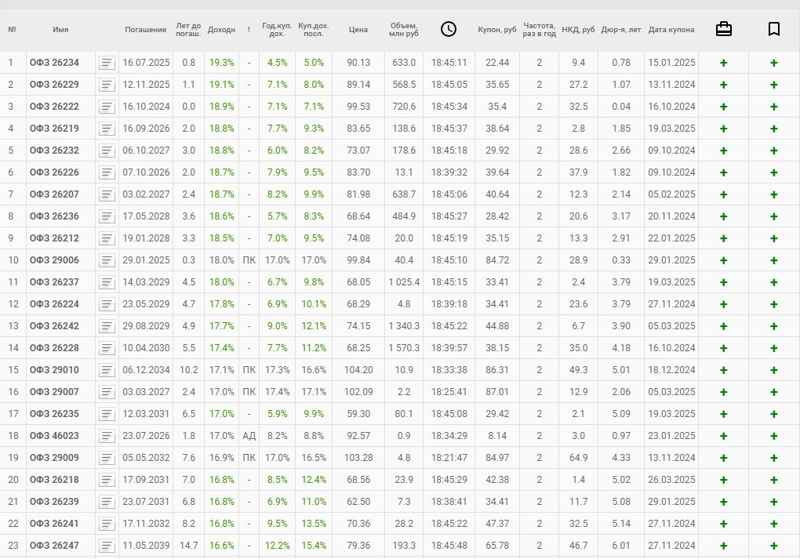800x559 pixels.
Task: Bookmark ОФЗ 26212 with plus icon
Action: point(774,238)
